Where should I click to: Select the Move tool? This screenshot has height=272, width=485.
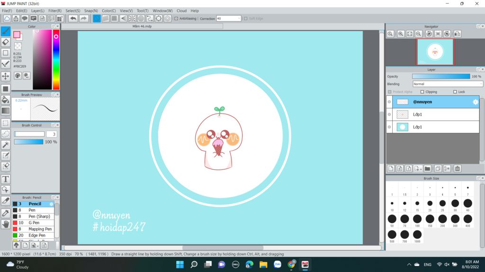pyautogui.click(x=6, y=76)
